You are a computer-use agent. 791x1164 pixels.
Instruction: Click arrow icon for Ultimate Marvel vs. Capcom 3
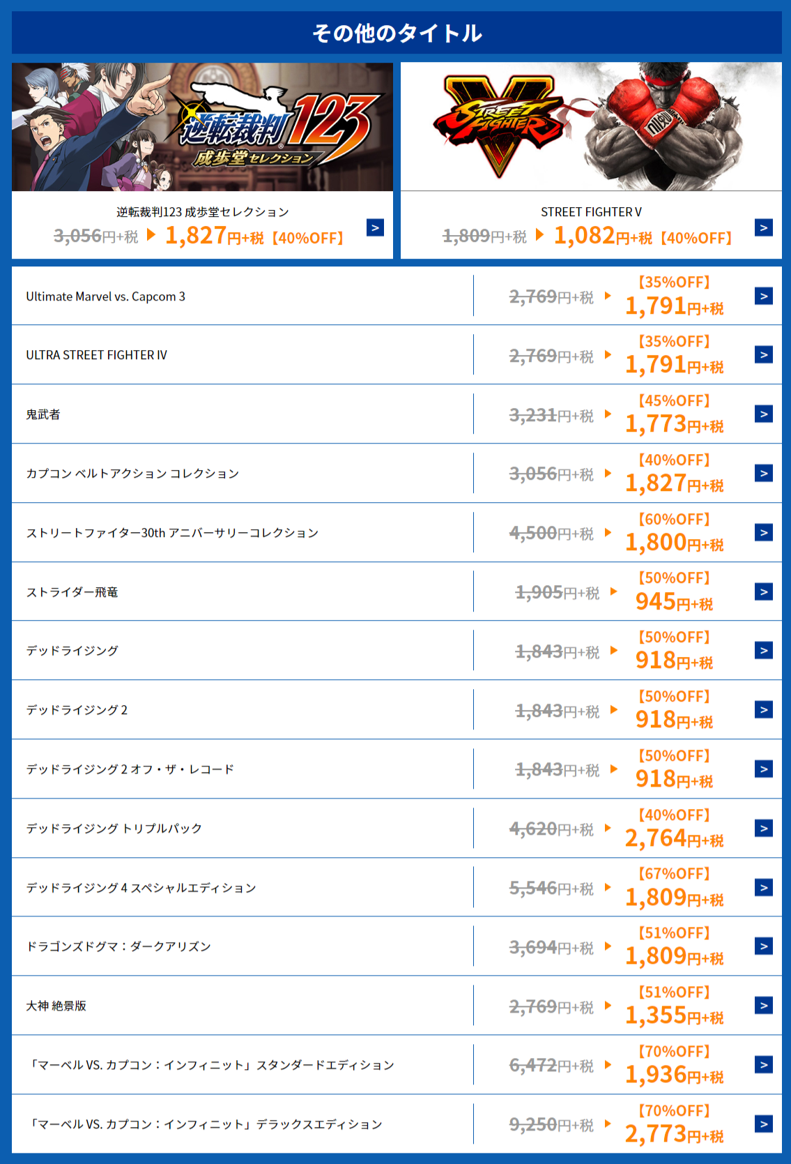(x=763, y=296)
